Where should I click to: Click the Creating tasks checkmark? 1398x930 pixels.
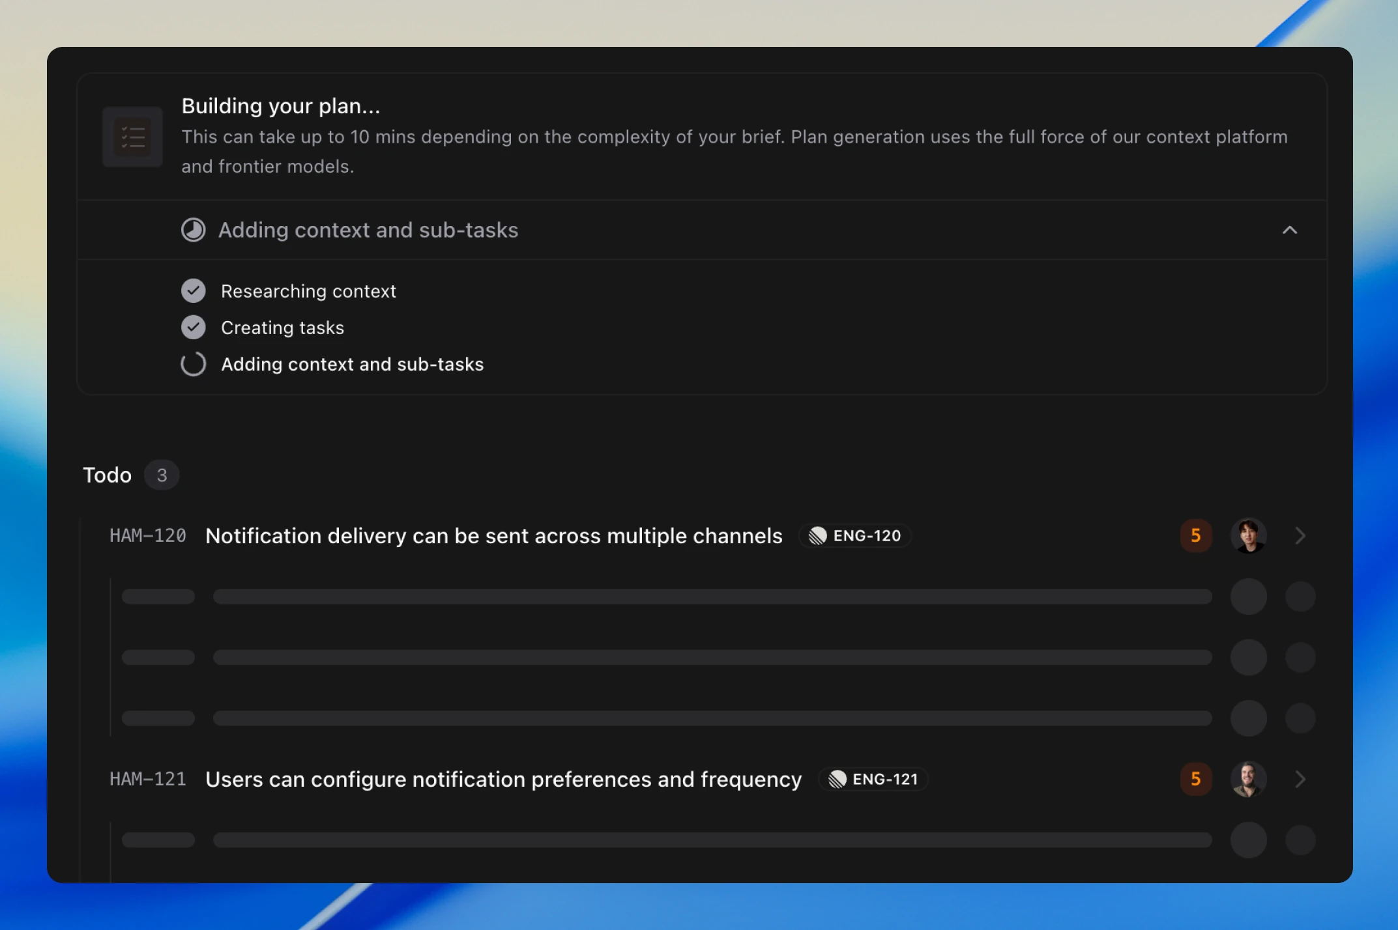point(193,328)
